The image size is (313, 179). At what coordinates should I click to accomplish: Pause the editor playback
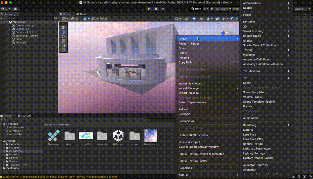(x=156, y=9)
